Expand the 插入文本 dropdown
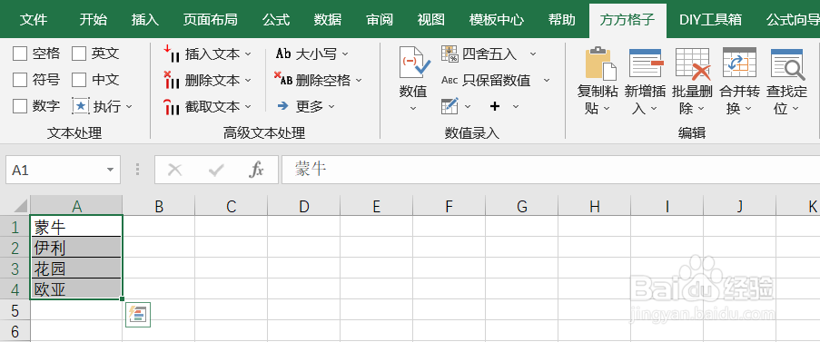 click(248, 54)
